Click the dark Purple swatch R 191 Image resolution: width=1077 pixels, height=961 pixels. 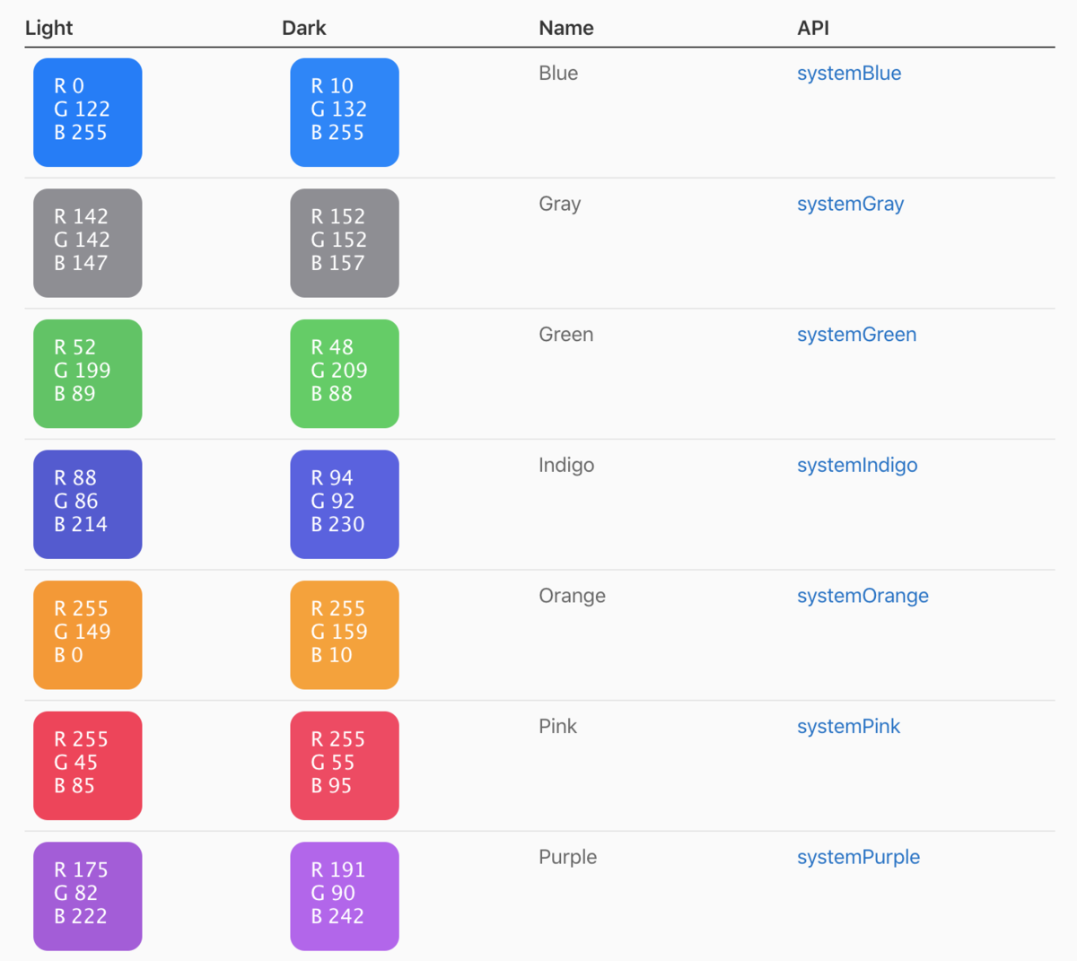pos(345,895)
